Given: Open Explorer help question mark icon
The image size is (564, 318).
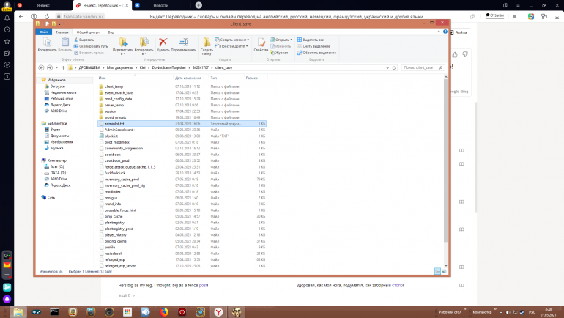Looking at the screenshot, I should click(445, 32).
